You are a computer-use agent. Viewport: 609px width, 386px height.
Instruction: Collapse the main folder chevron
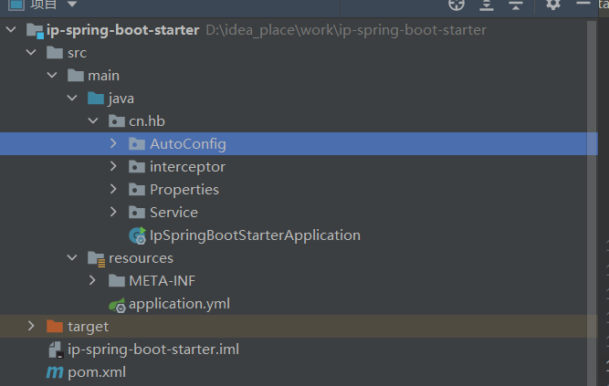52,76
